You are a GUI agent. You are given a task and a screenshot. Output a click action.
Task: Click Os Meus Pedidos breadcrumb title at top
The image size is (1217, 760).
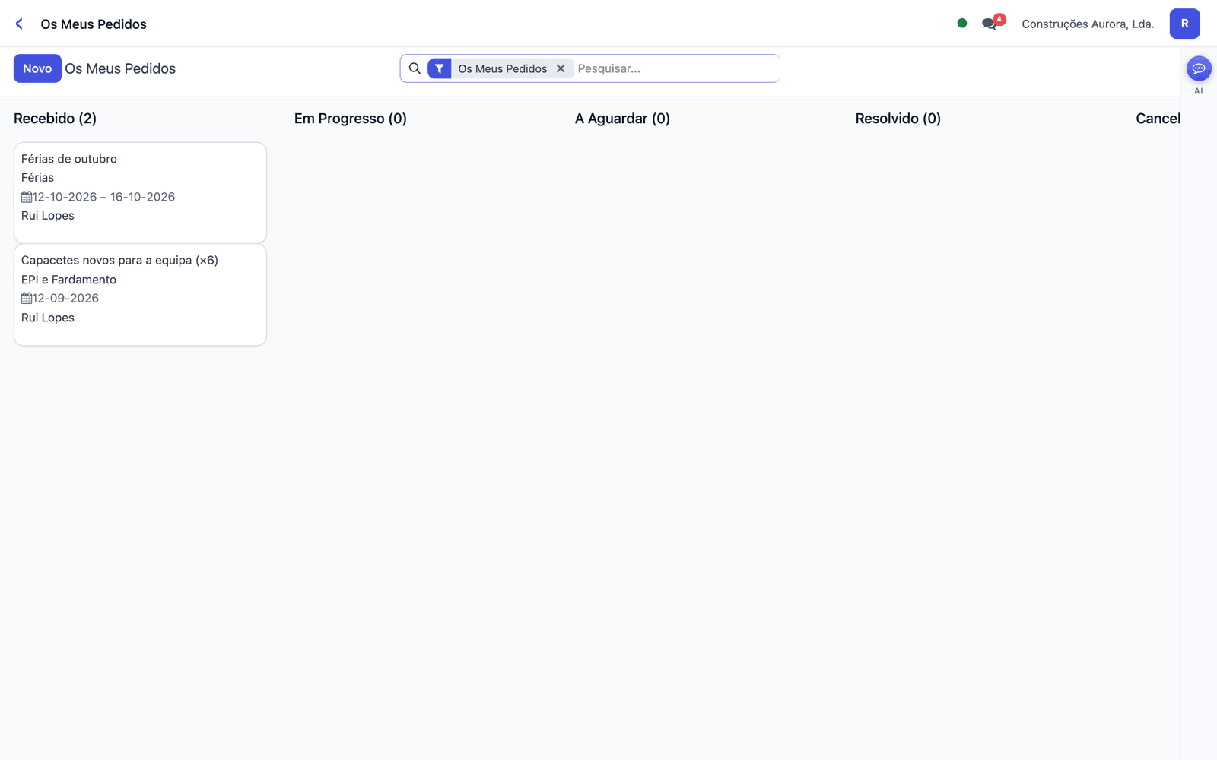coord(94,24)
